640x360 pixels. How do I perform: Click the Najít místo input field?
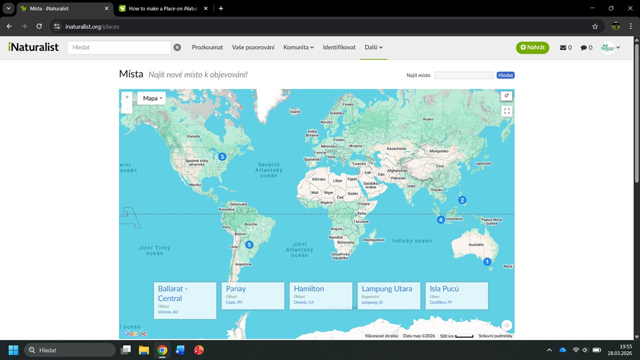pos(463,75)
